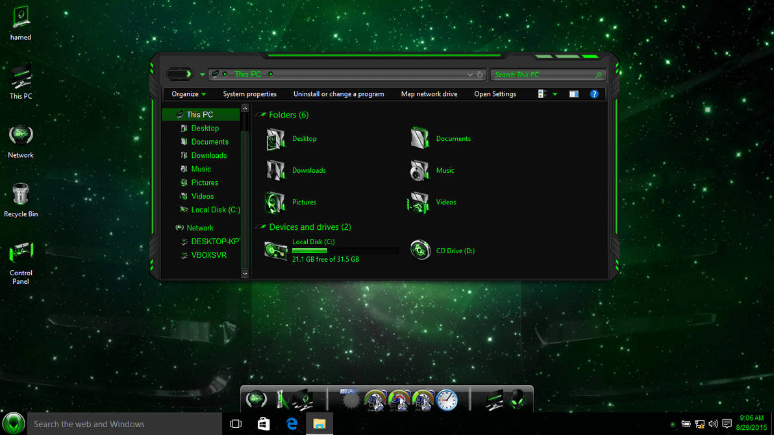Open the address bar dropdown arrow
774x435 pixels.
tap(469, 74)
